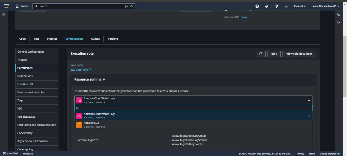Open the Versions tab
This screenshot has height=156, width=347.
click(113, 39)
